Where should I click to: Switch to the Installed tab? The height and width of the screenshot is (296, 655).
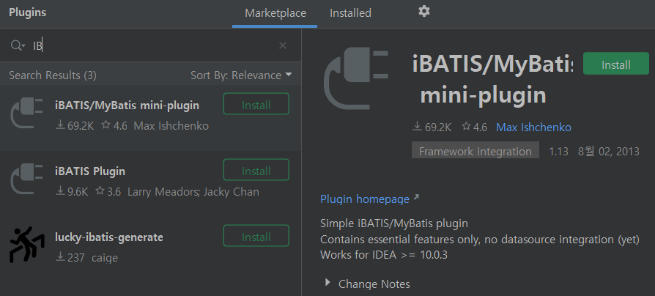pos(350,13)
